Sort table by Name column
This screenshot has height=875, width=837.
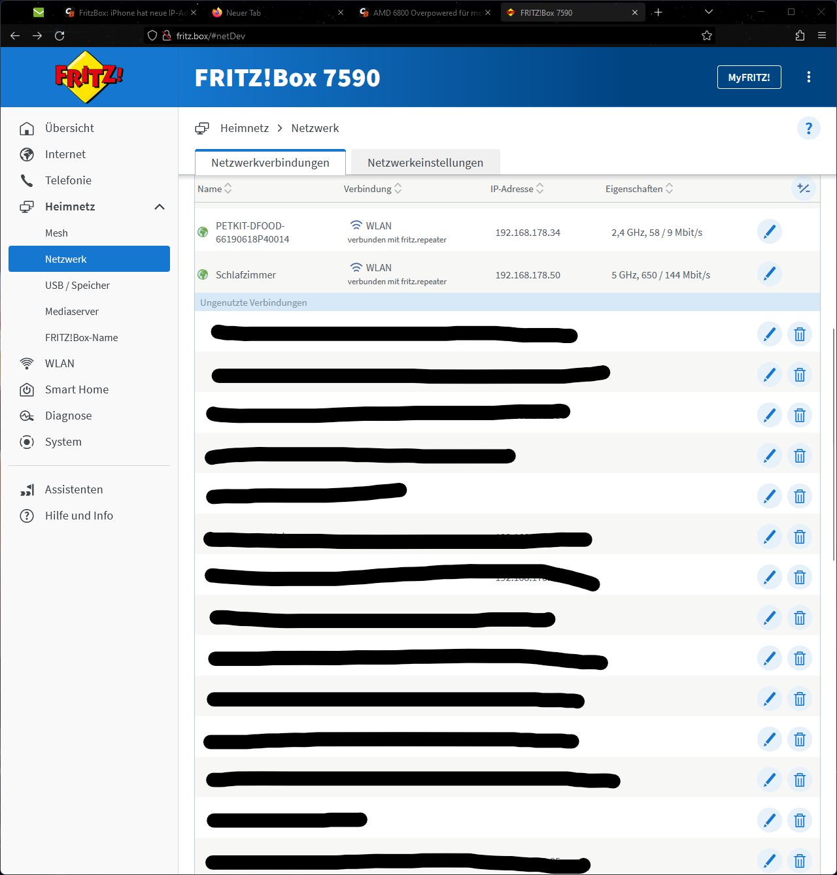click(x=214, y=189)
